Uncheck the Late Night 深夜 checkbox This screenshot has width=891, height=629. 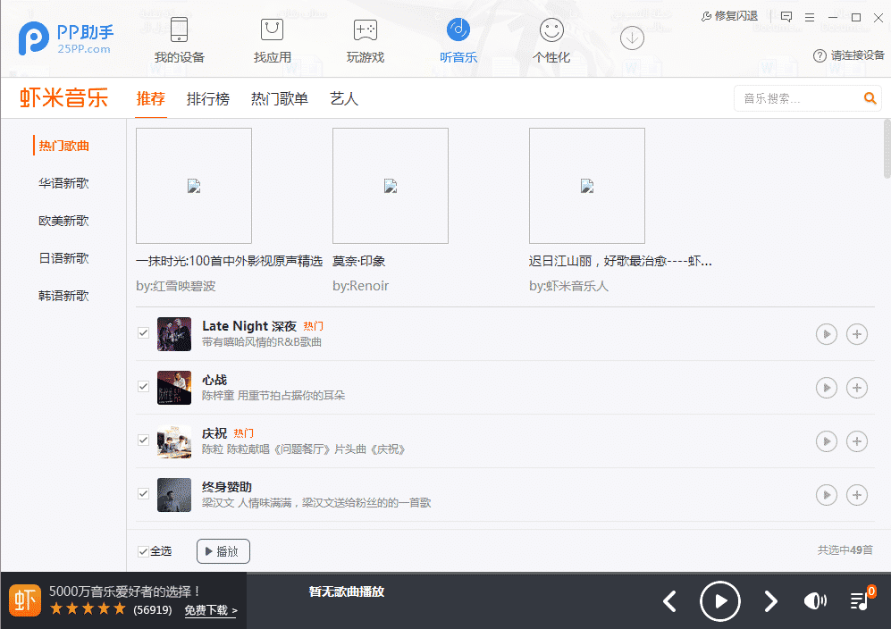click(143, 333)
